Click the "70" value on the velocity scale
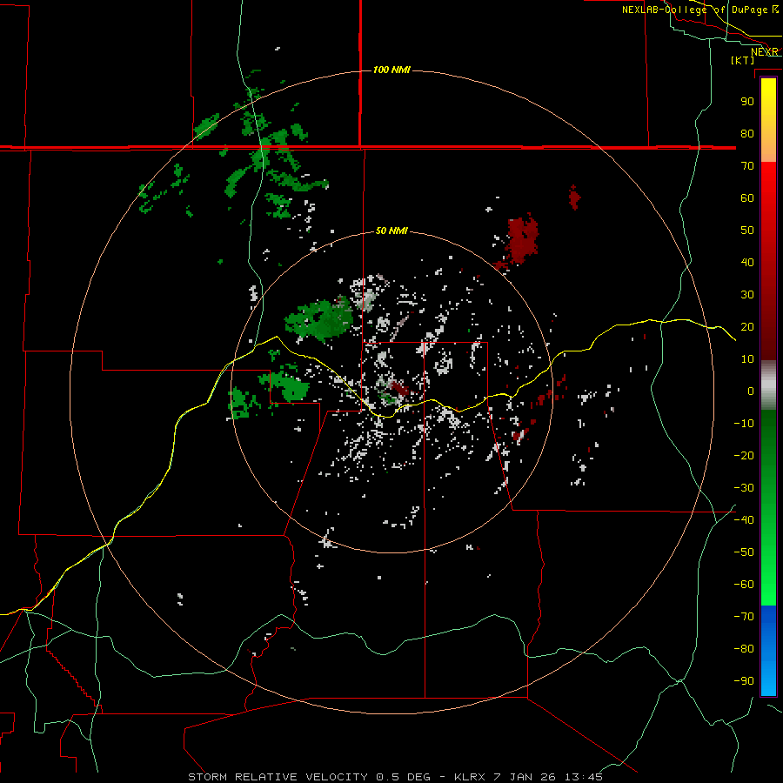The image size is (783, 783). point(747,166)
